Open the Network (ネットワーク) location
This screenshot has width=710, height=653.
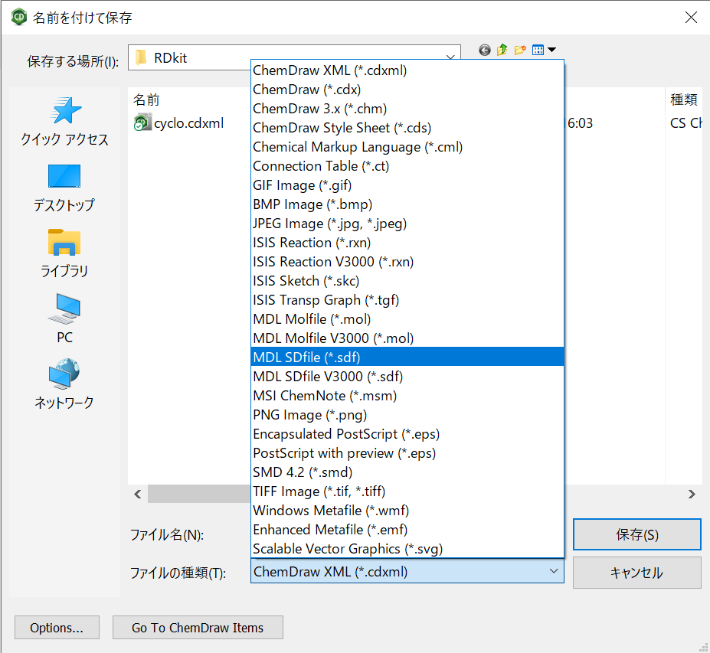[x=64, y=384]
